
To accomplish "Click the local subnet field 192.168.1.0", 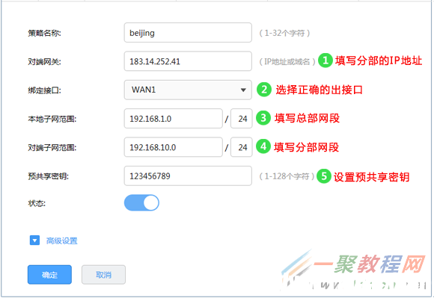I will pos(174,119).
